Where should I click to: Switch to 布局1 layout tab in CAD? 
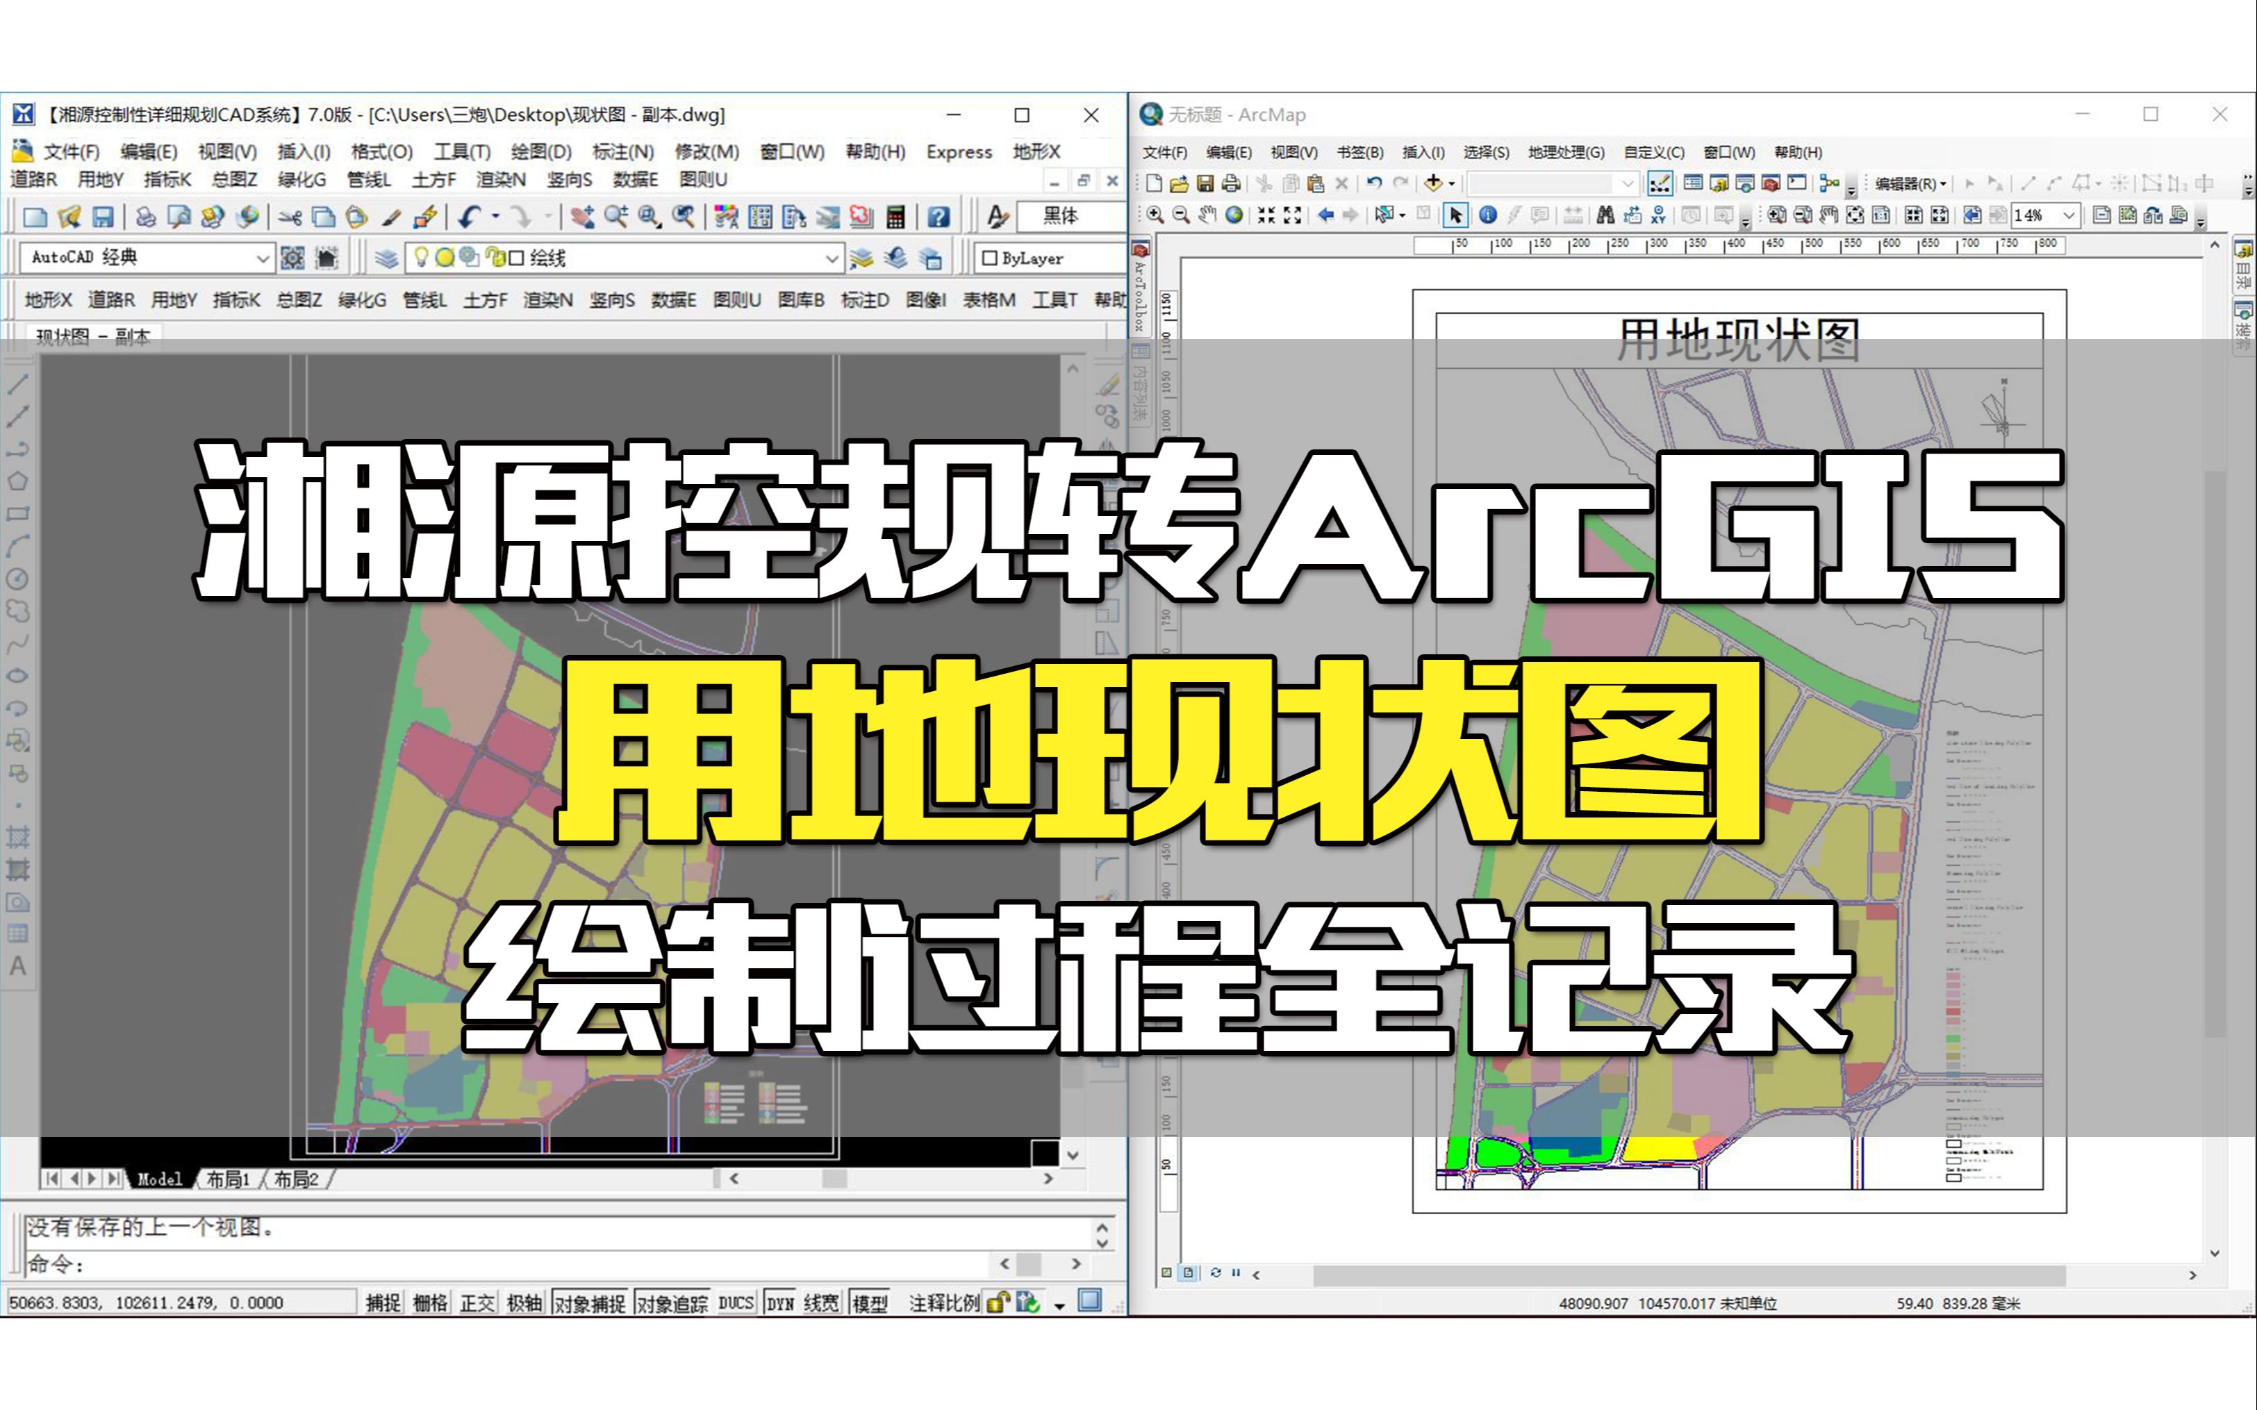tap(229, 1179)
